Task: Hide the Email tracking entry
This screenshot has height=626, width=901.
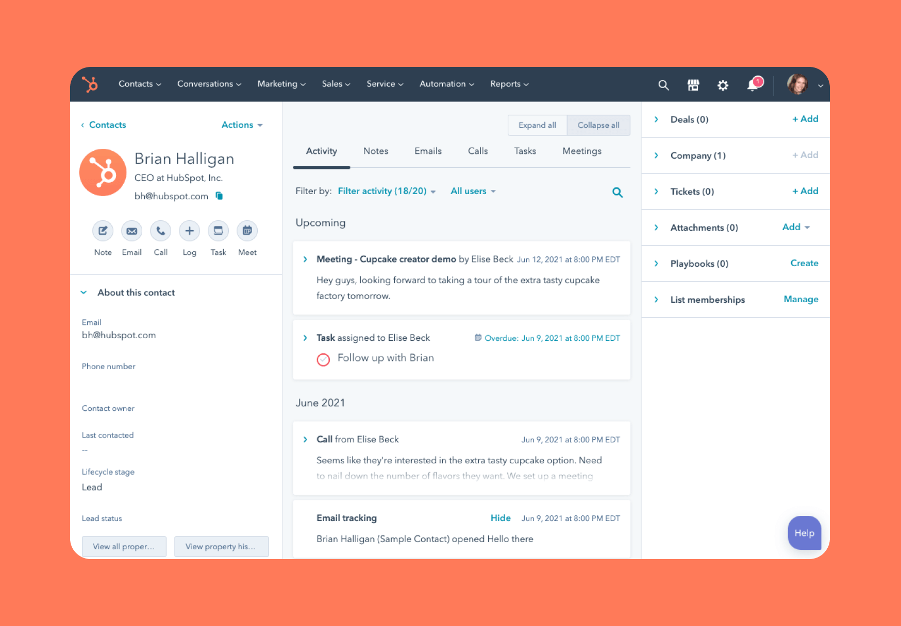Action: pyautogui.click(x=500, y=518)
